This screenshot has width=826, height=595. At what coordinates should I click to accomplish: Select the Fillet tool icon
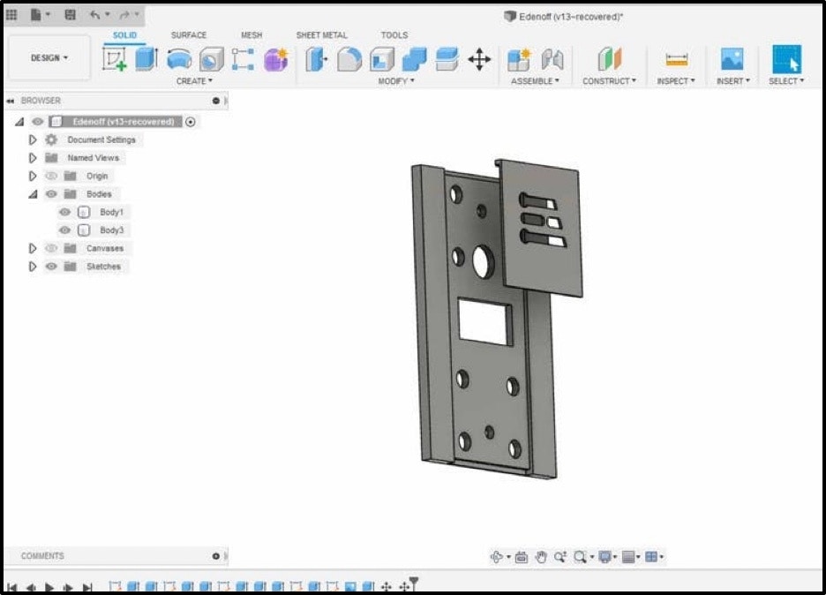coord(349,59)
